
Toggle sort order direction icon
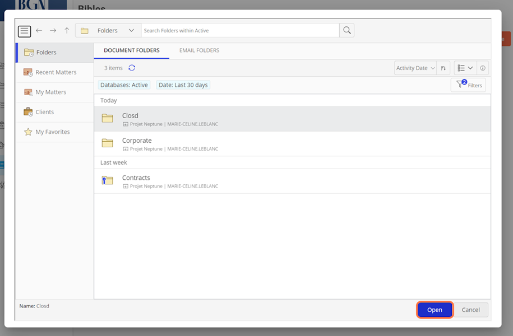pos(443,68)
